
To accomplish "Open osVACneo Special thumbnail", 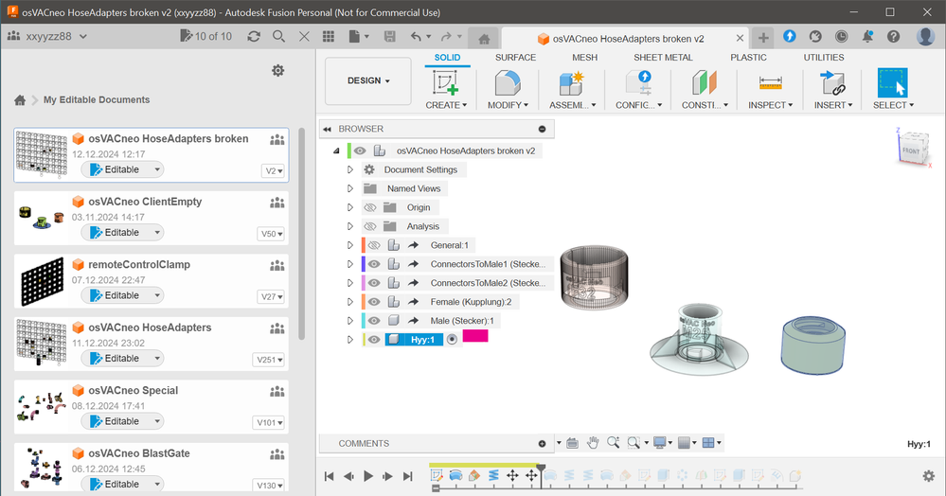I will pyautogui.click(x=41, y=406).
